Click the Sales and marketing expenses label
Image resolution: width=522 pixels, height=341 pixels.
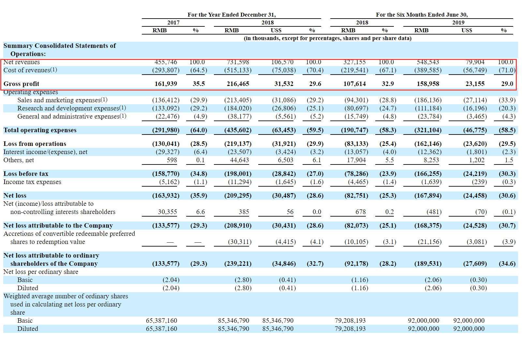tap(62, 100)
